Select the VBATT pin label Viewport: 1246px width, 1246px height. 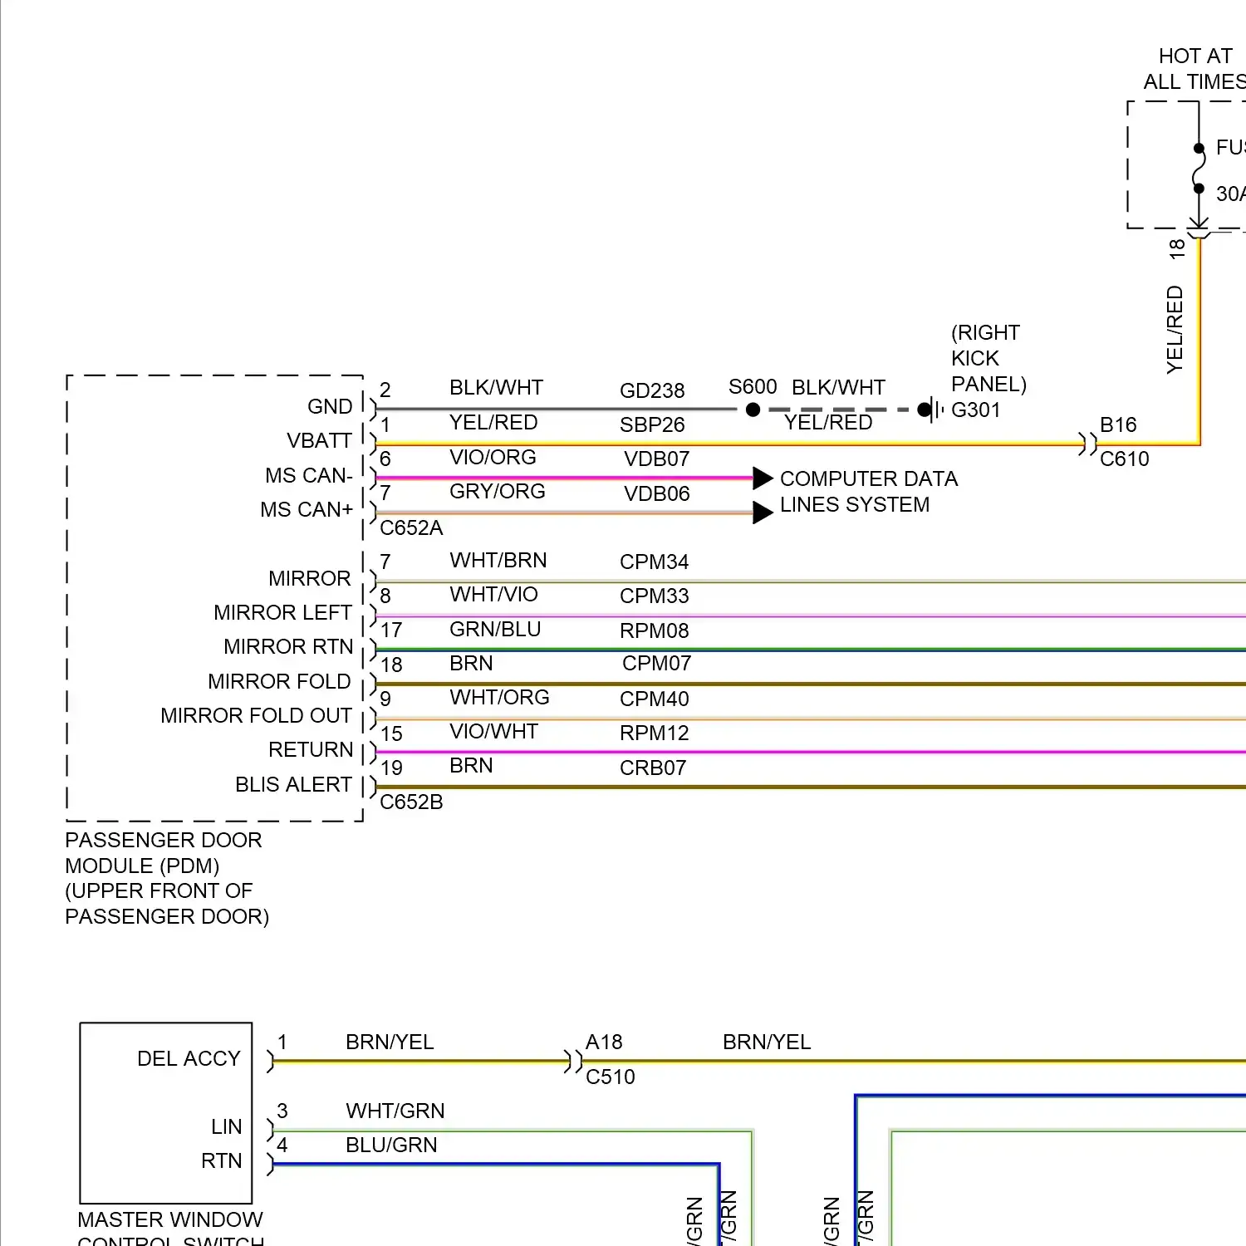pyautogui.click(x=319, y=440)
